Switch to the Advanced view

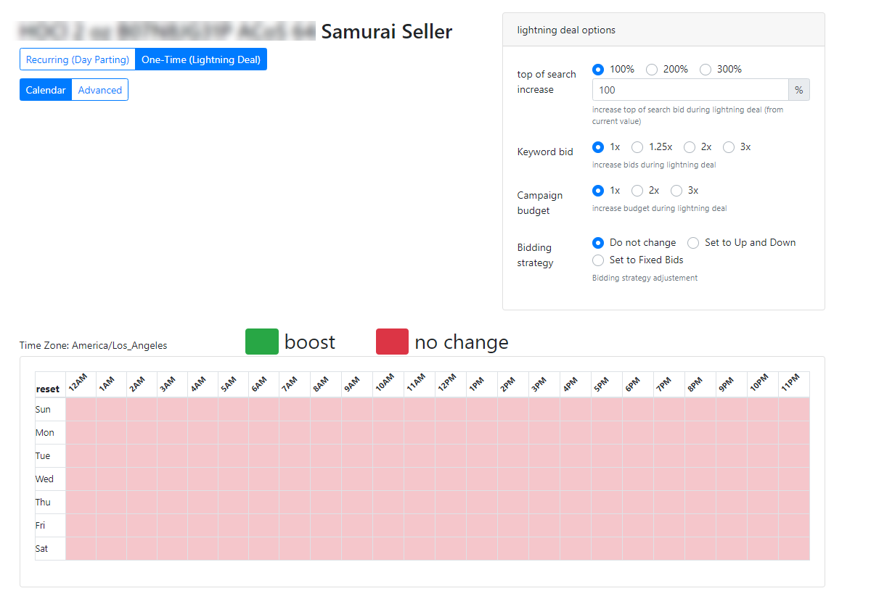click(x=100, y=90)
